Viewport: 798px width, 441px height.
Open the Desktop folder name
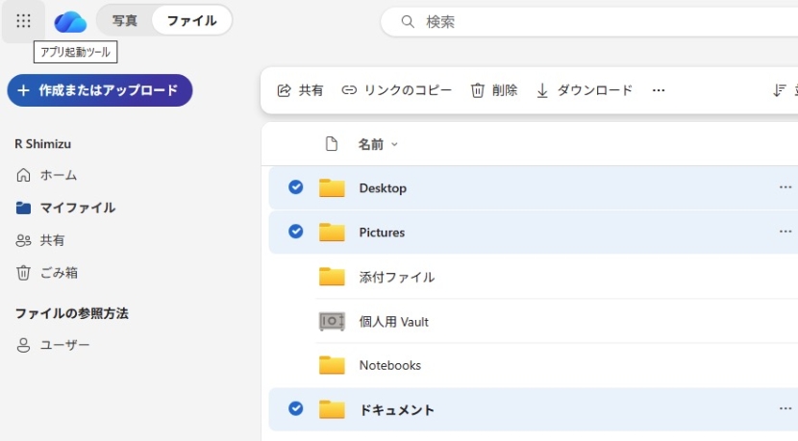coord(383,188)
